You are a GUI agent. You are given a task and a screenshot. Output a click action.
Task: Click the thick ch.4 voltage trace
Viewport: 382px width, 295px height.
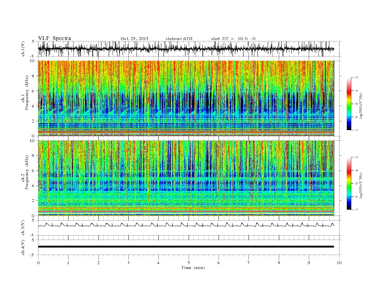186,247
